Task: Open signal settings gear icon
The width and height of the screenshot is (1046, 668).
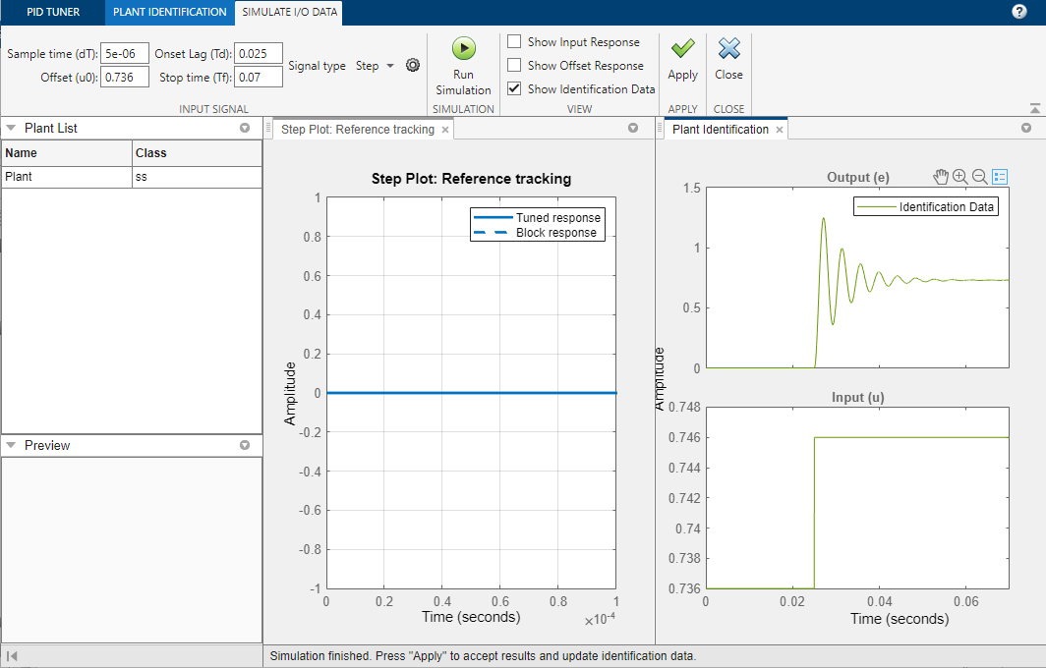Action: [413, 66]
